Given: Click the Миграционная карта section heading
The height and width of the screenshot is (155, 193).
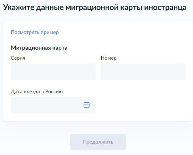Looking at the screenshot, I should coord(39,48).
